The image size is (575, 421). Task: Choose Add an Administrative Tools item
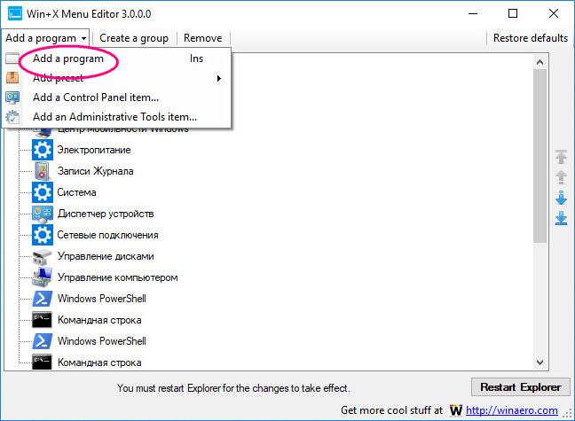[x=114, y=117]
